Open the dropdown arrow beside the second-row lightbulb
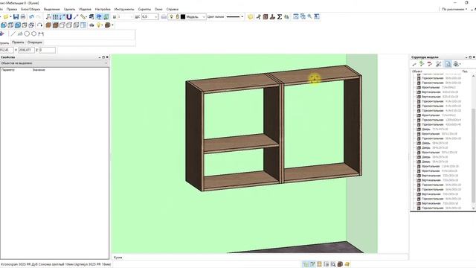 [103, 25]
